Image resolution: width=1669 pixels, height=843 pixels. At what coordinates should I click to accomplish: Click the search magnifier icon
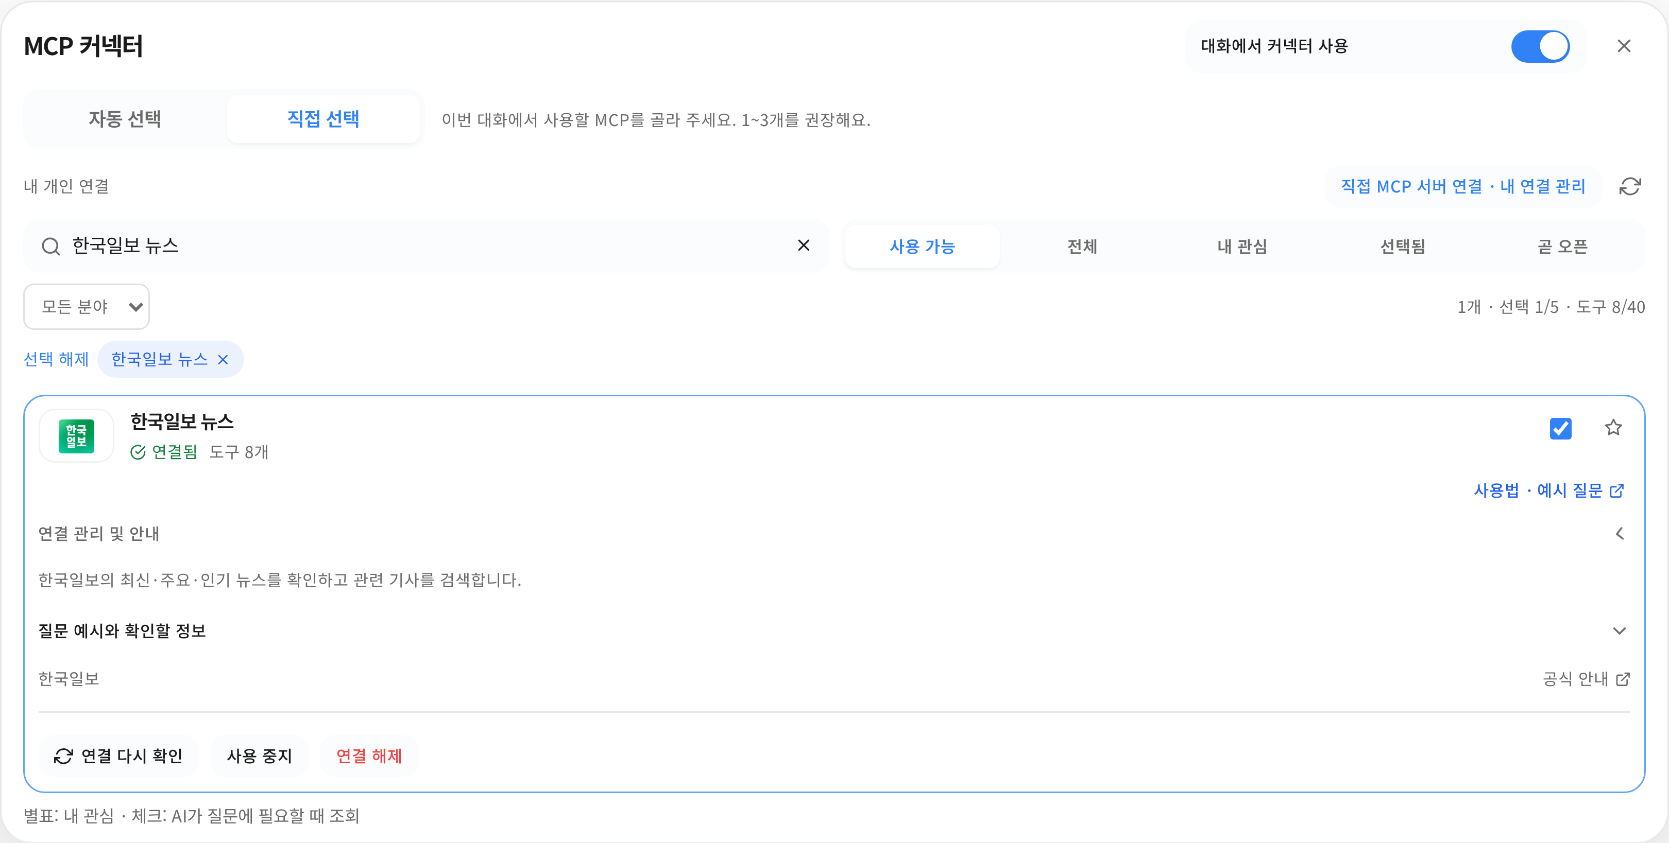coord(50,246)
